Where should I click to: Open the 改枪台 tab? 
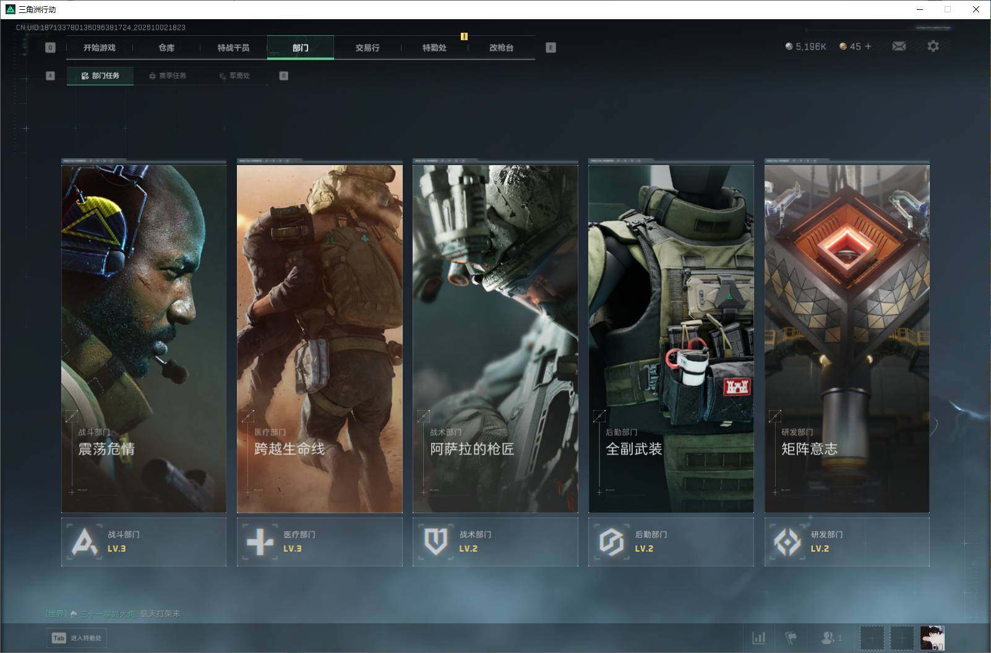tap(501, 48)
